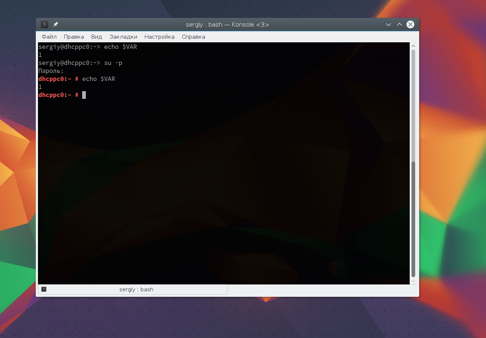Screen dimensions: 486x338
Task: Click the scrollbar thumb on the right
Action: pos(413,219)
